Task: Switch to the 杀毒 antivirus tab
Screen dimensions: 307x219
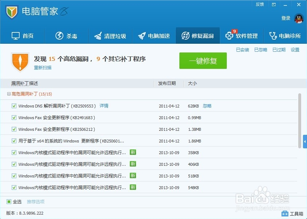Action: (66, 36)
